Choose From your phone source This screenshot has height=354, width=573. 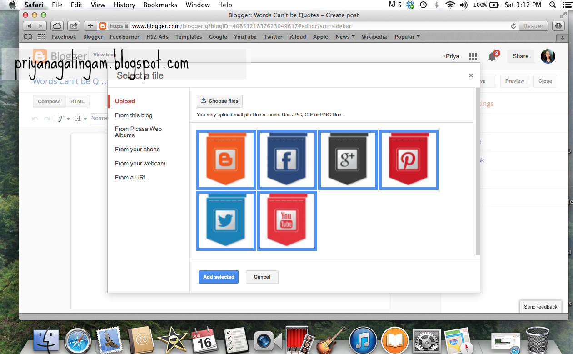point(137,149)
